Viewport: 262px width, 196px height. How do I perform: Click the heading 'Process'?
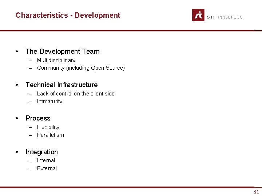[38, 118]
